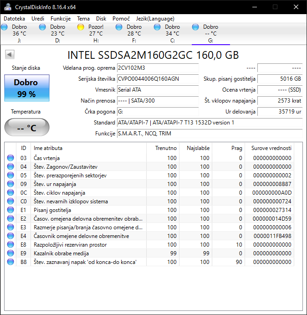
Task: Select row Štev. ur napajanja
Action: 149,184
